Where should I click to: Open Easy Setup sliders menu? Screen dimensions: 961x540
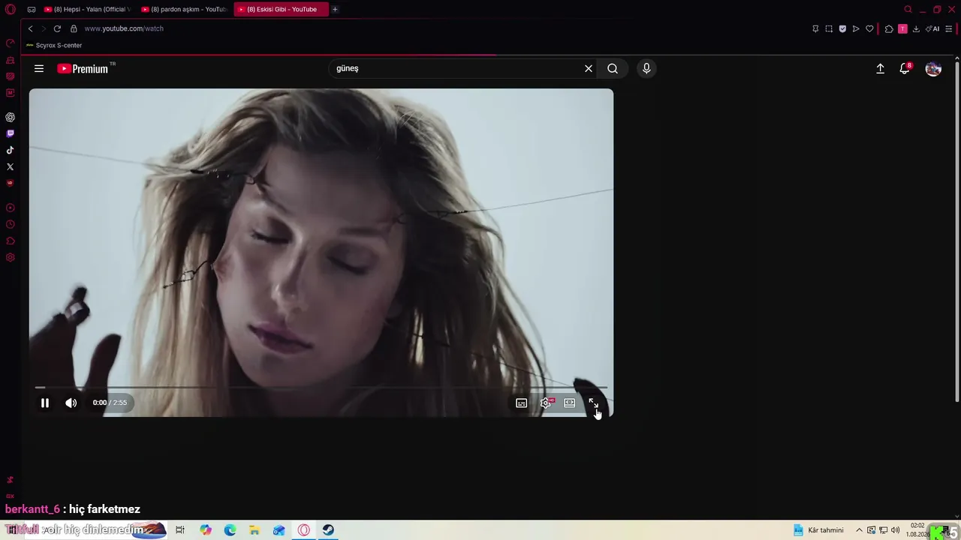pyautogui.click(x=949, y=28)
